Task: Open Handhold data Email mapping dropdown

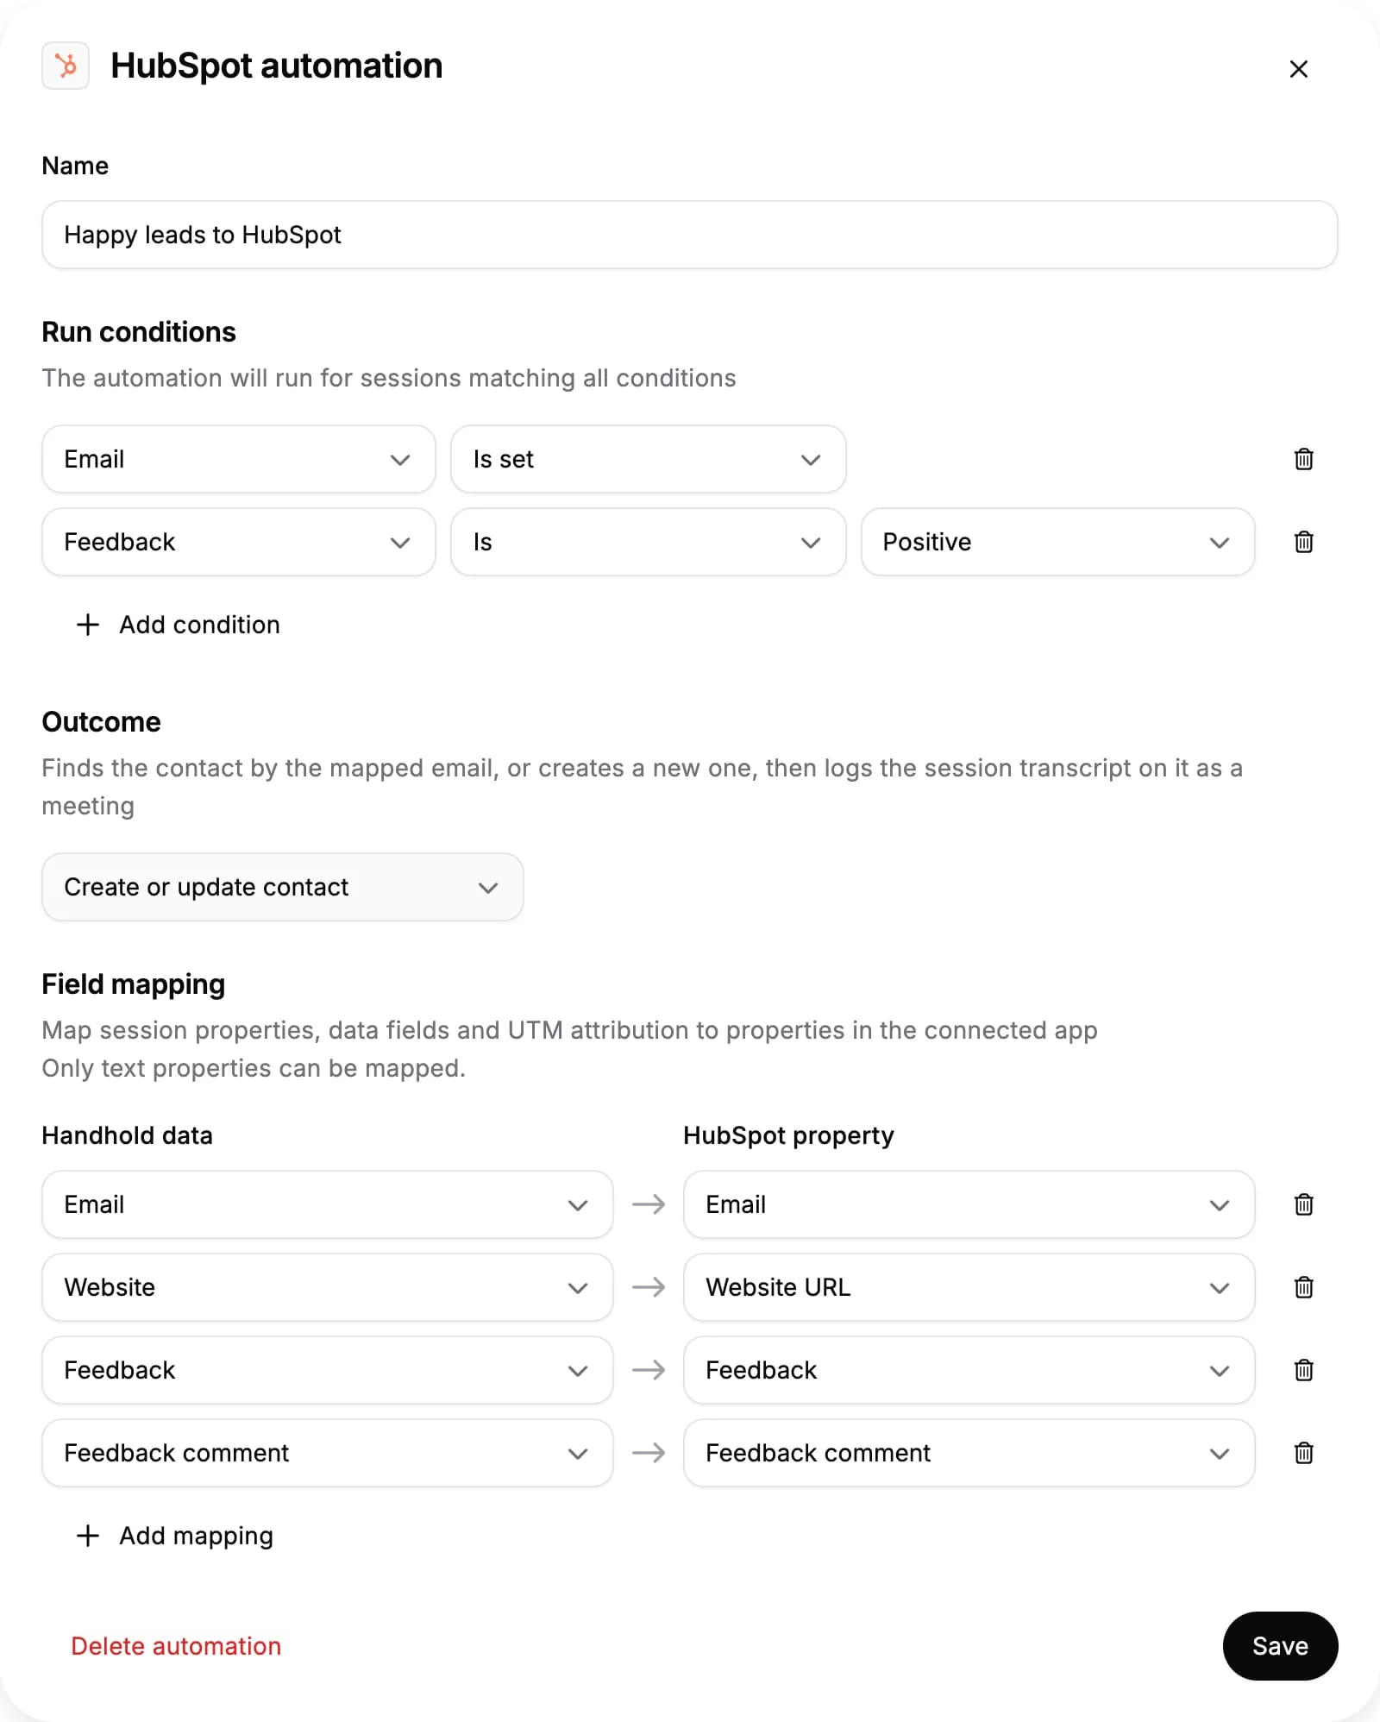Action: [328, 1204]
